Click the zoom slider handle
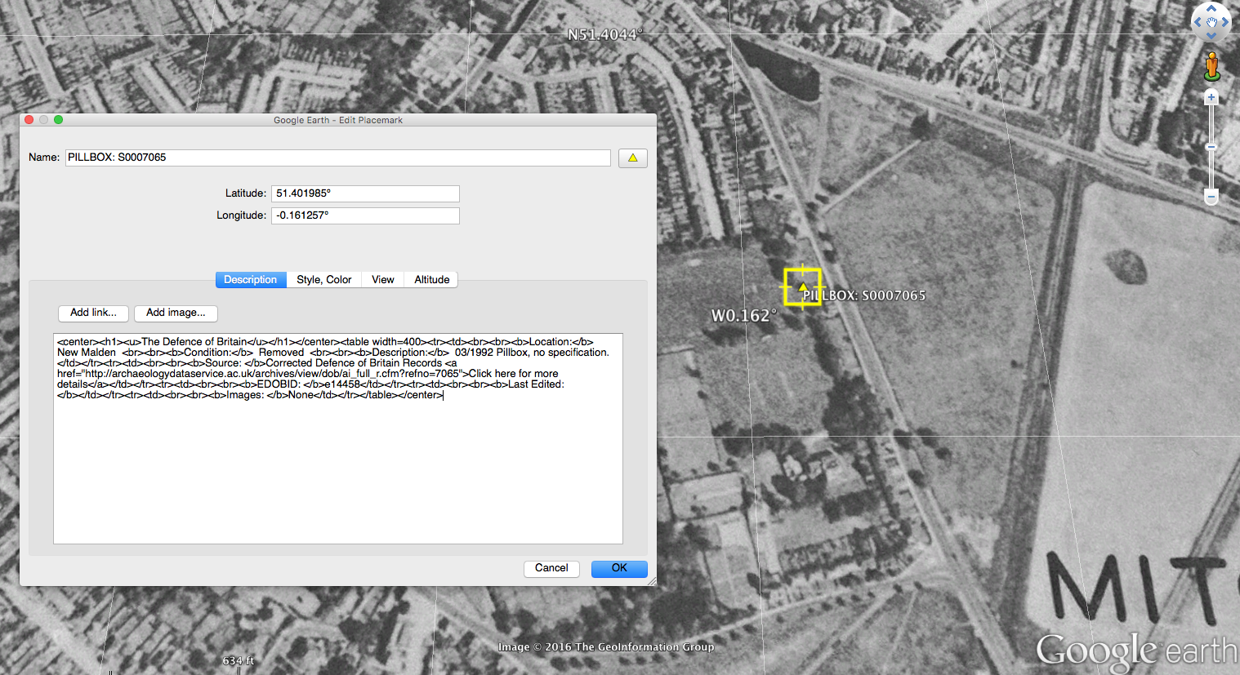This screenshot has width=1240, height=675. click(1211, 147)
